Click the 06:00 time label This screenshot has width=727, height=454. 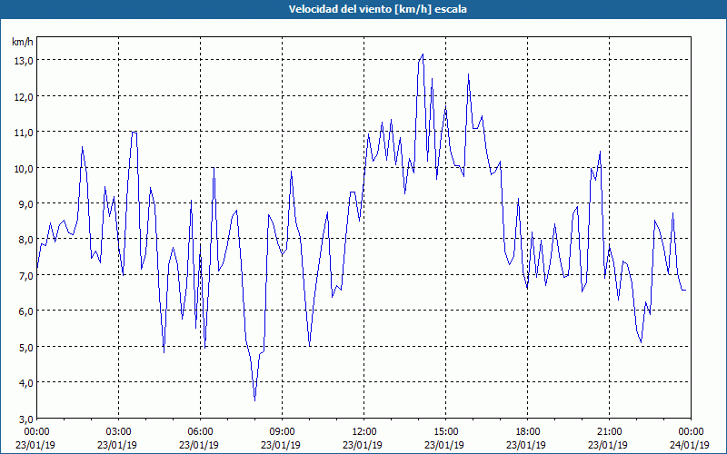tap(200, 432)
